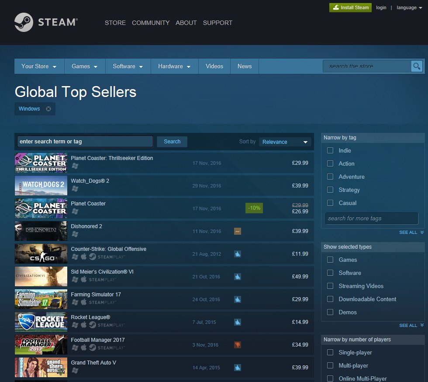
Task: Click the Install Steam button
Action: click(x=350, y=7)
